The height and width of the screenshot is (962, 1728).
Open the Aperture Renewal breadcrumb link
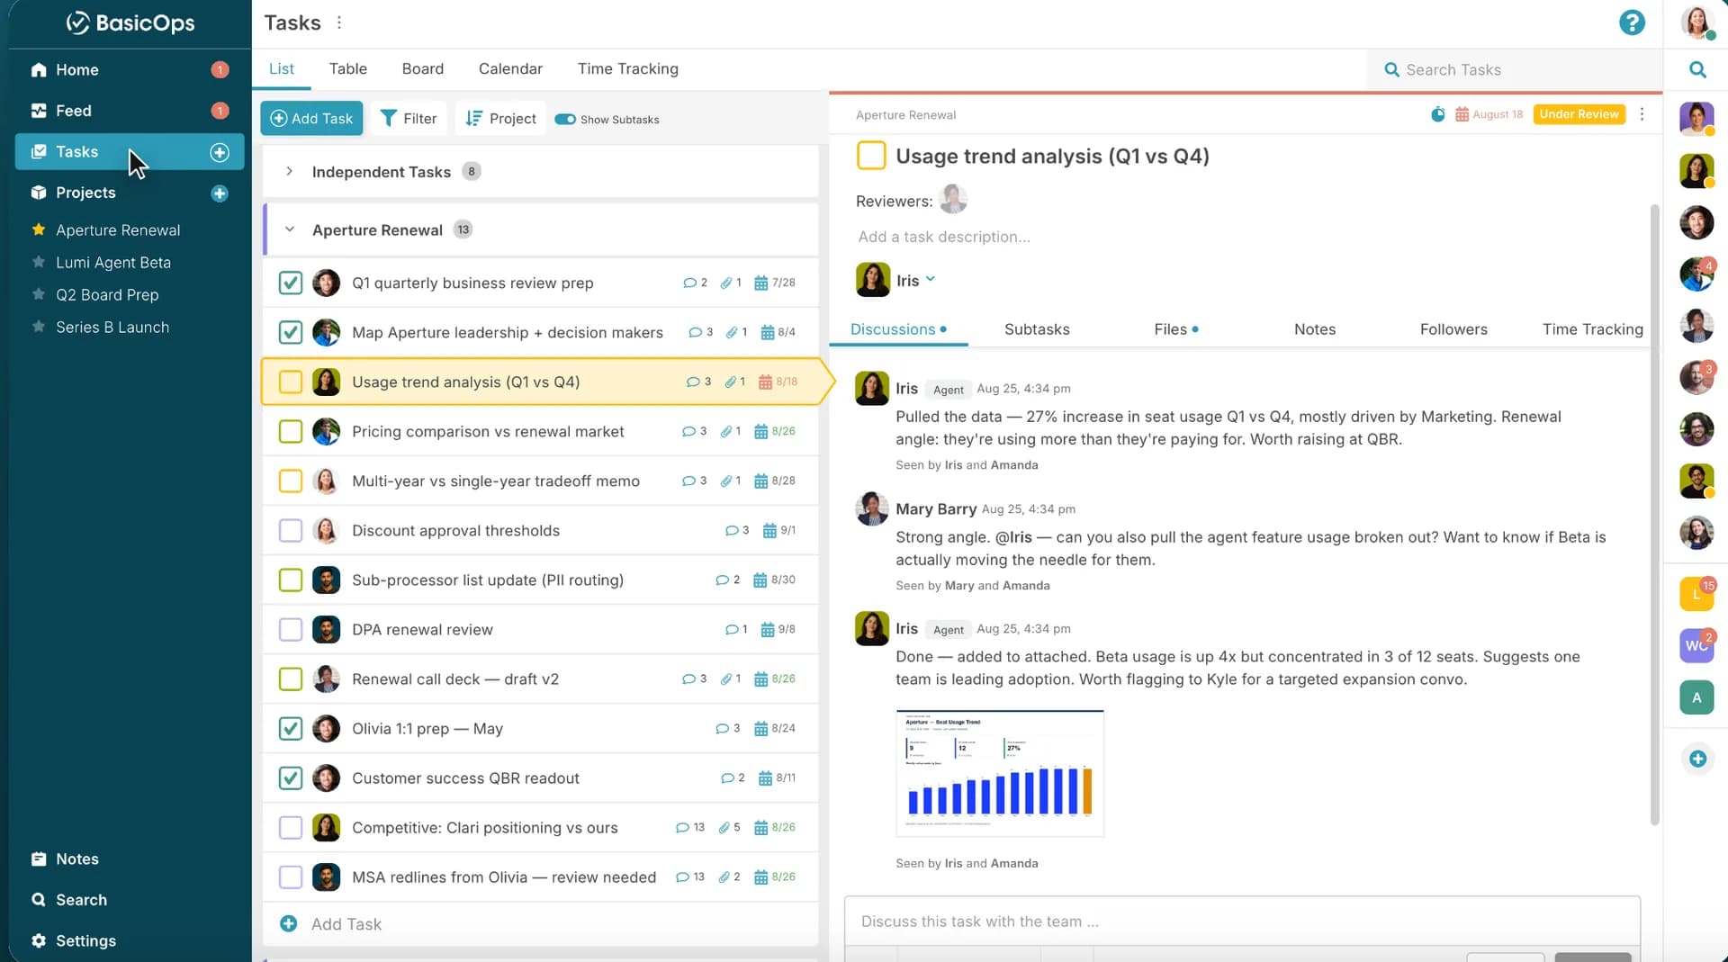click(x=905, y=115)
